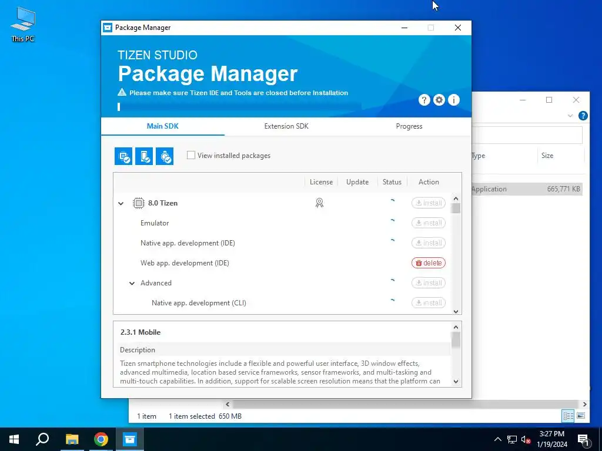Click install button for Emulator
Screen dimensions: 602x451
(429, 223)
